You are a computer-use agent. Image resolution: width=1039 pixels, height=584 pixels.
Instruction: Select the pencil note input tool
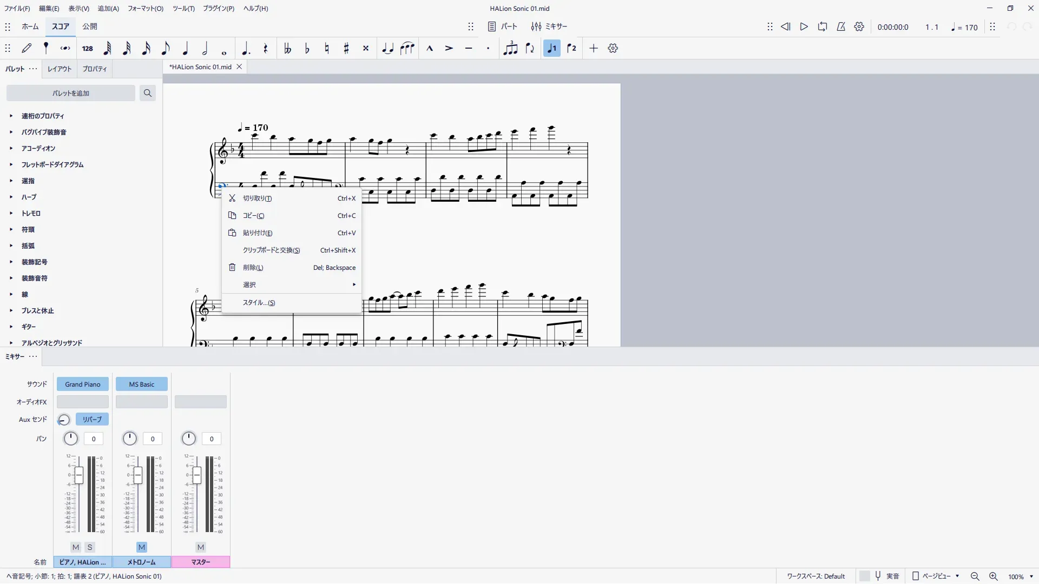(27, 48)
